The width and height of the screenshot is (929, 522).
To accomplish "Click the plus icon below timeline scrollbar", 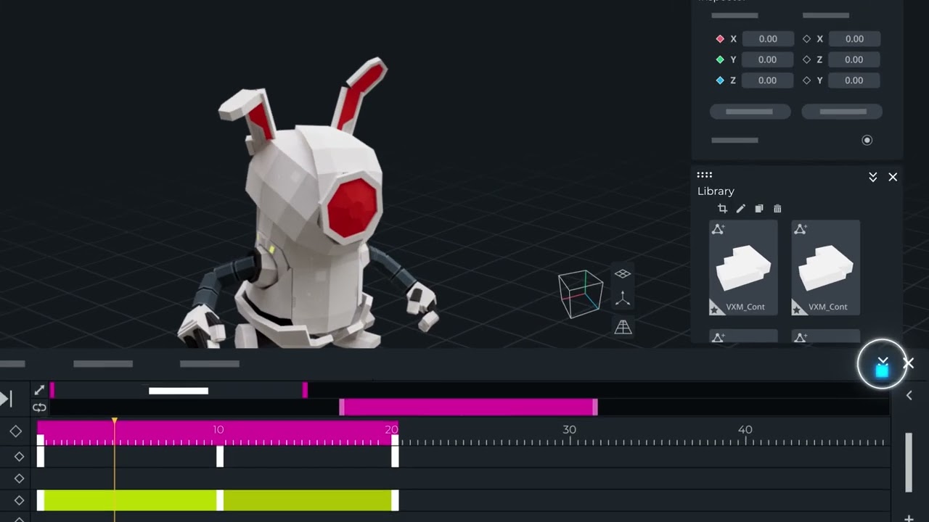I will tap(909, 518).
